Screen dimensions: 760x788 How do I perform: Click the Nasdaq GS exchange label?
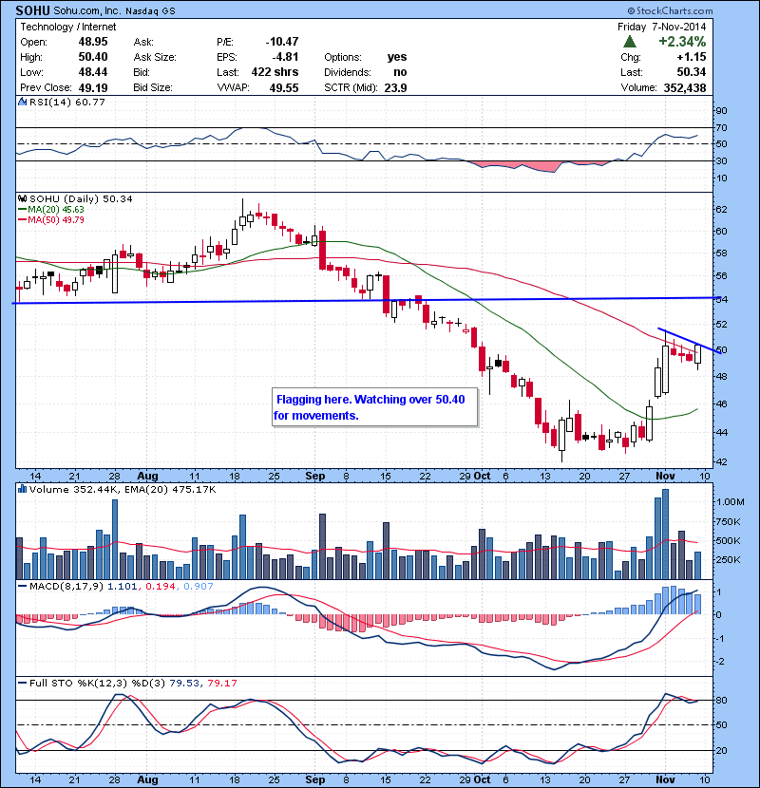coord(150,11)
